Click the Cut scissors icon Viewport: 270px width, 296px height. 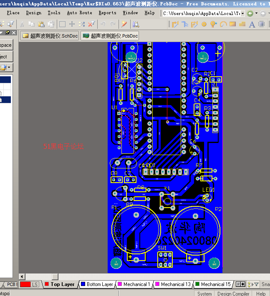(x=22, y=24)
